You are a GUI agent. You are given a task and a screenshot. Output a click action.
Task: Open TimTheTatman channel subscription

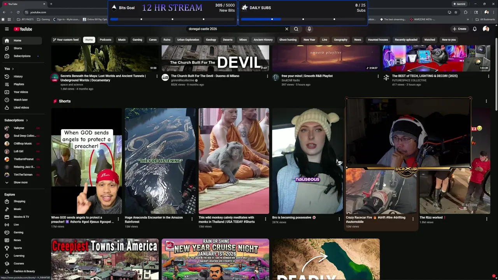click(22, 175)
